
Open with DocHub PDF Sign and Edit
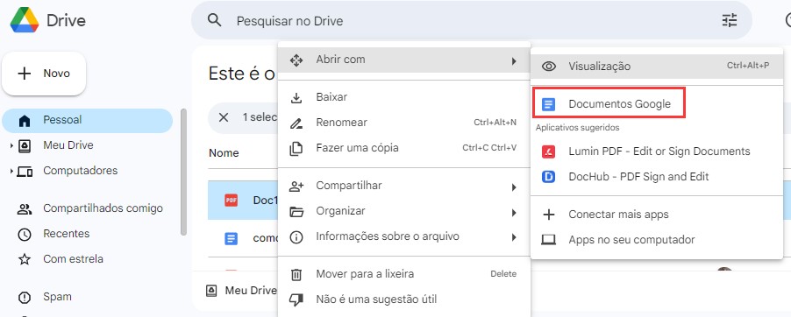pos(657,177)
